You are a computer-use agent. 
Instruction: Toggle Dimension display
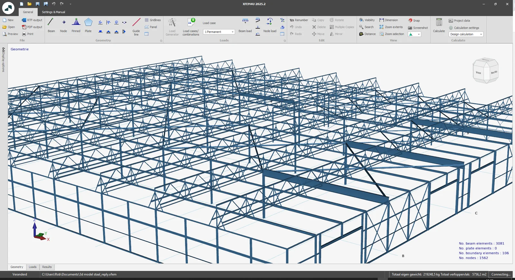(389, 20)
